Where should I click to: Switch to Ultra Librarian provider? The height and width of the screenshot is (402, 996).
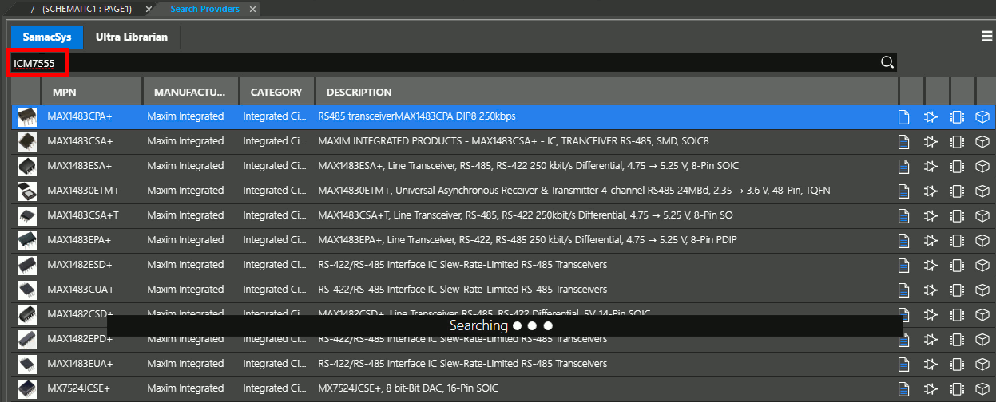(132, 37)
